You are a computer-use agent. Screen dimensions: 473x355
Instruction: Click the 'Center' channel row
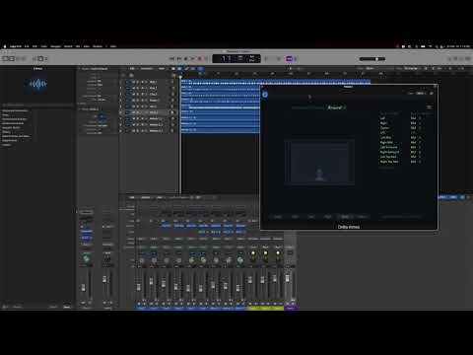coord(401,128)
